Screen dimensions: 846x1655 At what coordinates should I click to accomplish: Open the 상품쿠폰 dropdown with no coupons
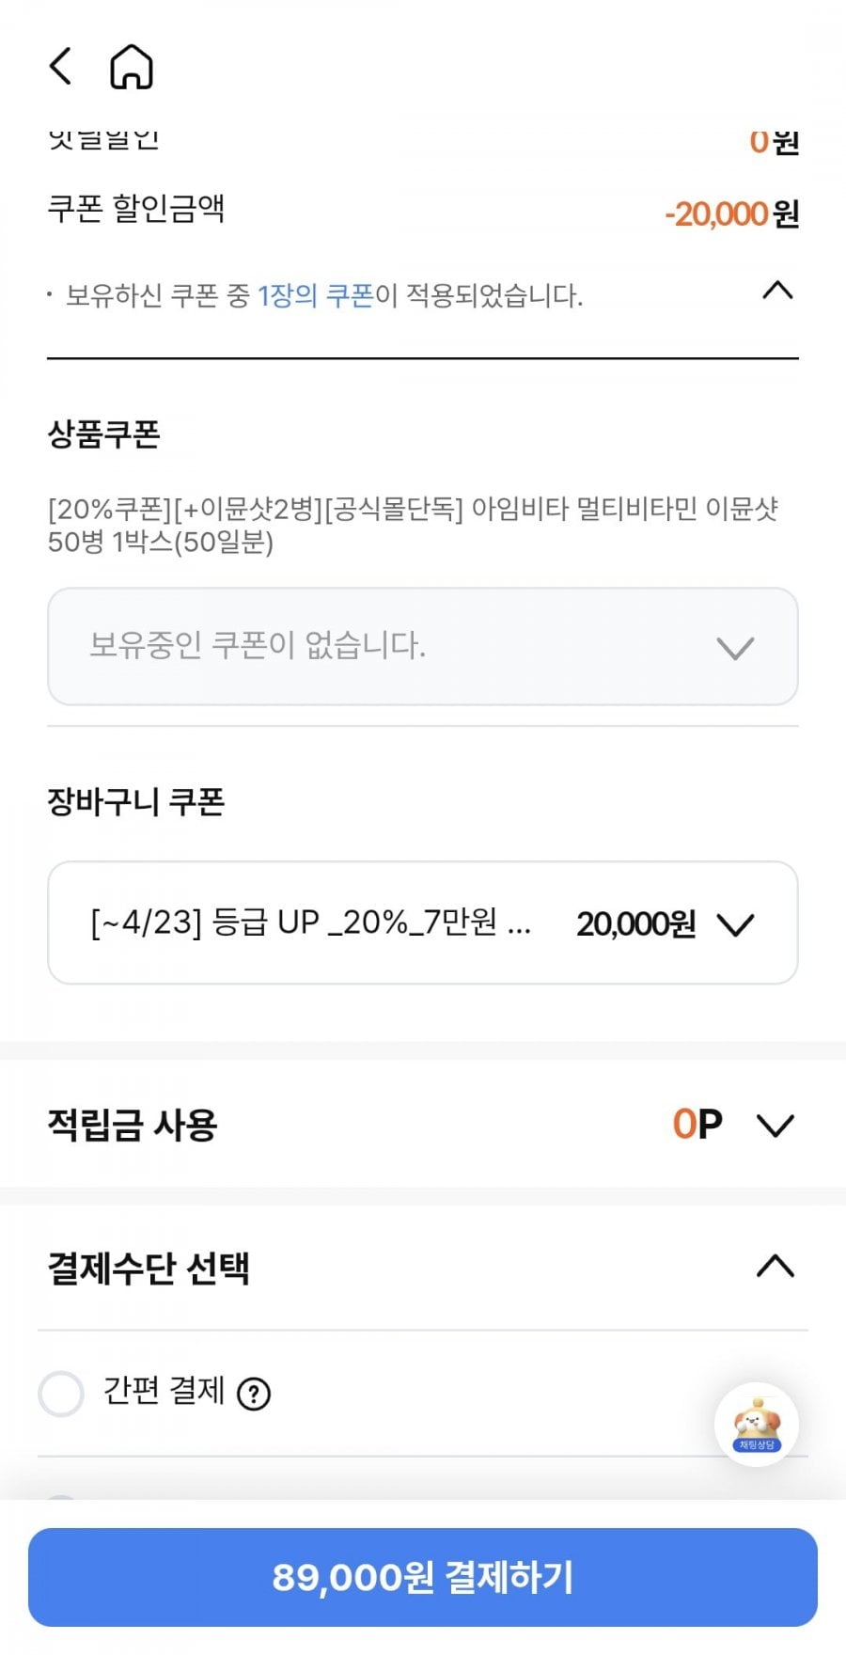(423, 647)
